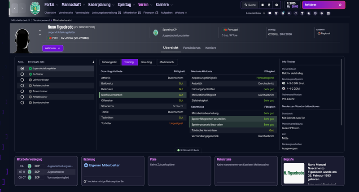
Task: Open the trophy icon in bookmarks bar
Action: [302, 13]
